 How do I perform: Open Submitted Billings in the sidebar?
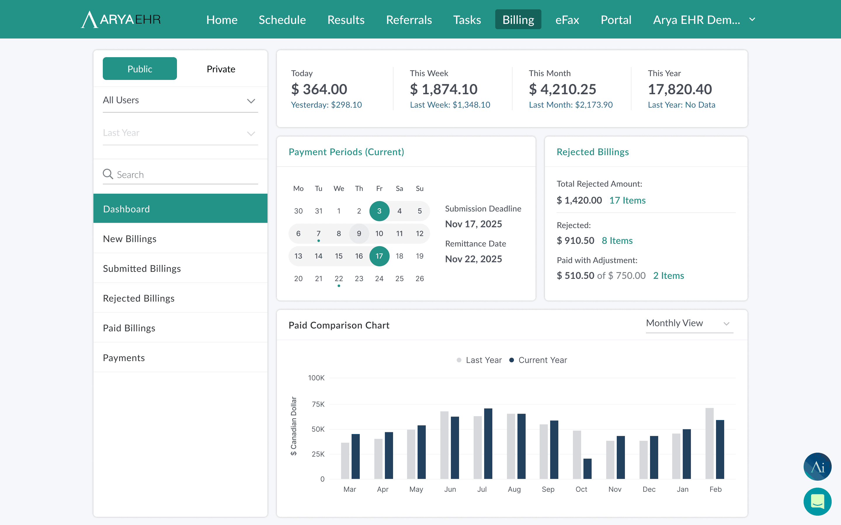point(180,268)
